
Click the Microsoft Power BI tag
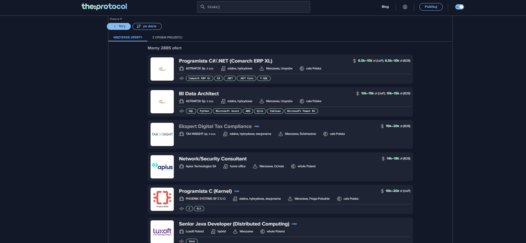click(301, 111)
